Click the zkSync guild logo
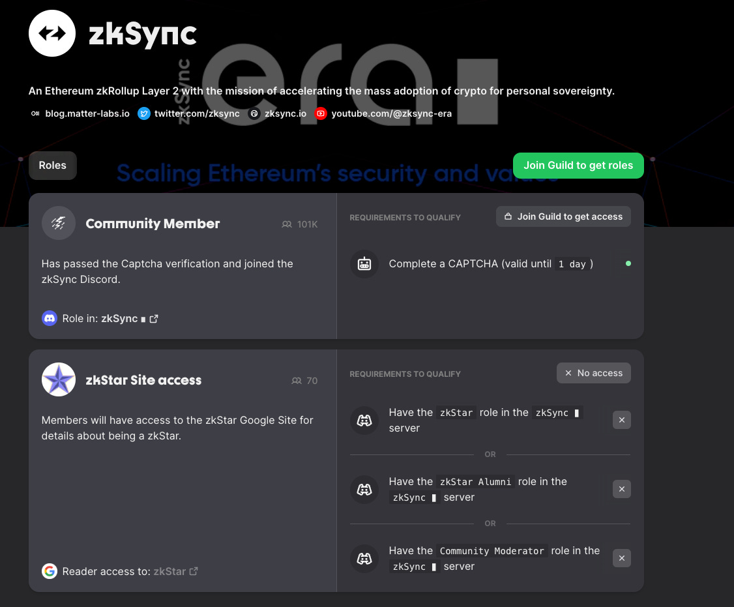734x607 pixels. click(52, 33)
